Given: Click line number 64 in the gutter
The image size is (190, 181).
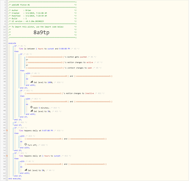Looking at the screenshot, I should pos(4,179).
